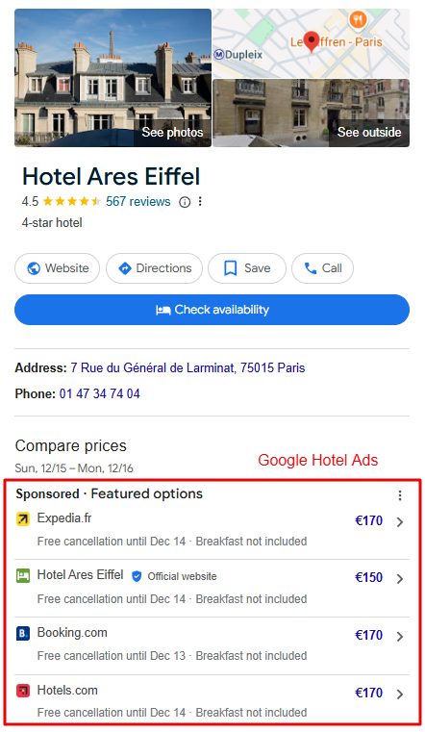Get Directions to the hotel
The width and height of the screenshot is (425, 732).
(155, 268)
